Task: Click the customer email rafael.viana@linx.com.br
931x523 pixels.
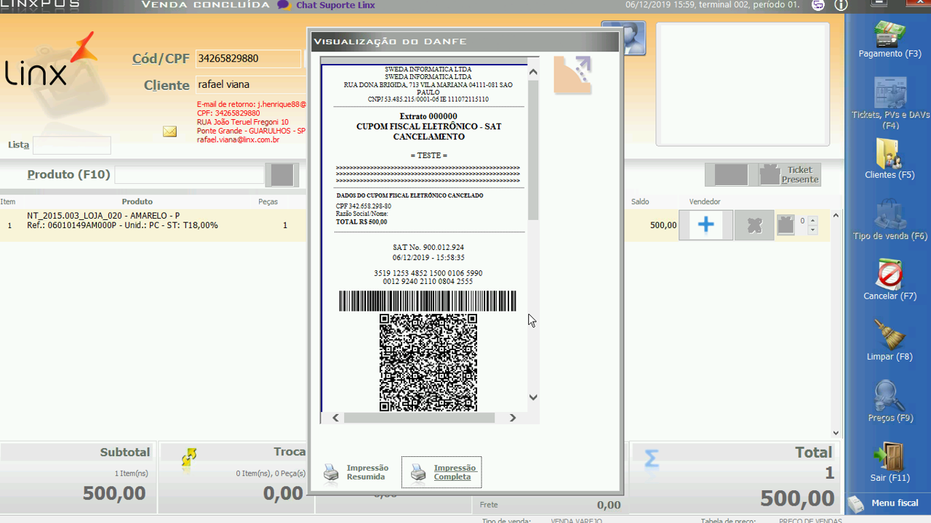Action: pos(238,139)
